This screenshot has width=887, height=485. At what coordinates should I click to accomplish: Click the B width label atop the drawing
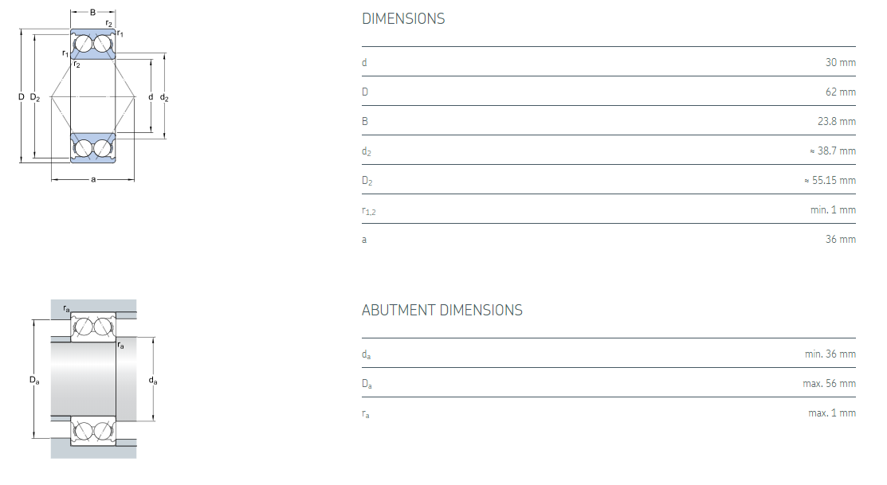[93, 12]
